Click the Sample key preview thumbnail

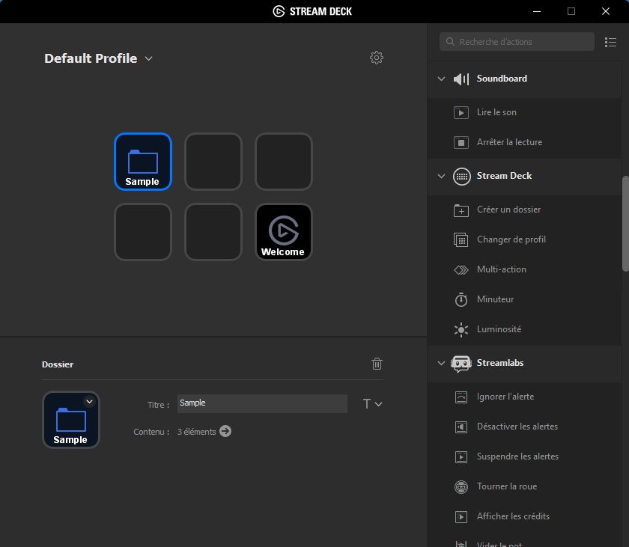(71, 420)
